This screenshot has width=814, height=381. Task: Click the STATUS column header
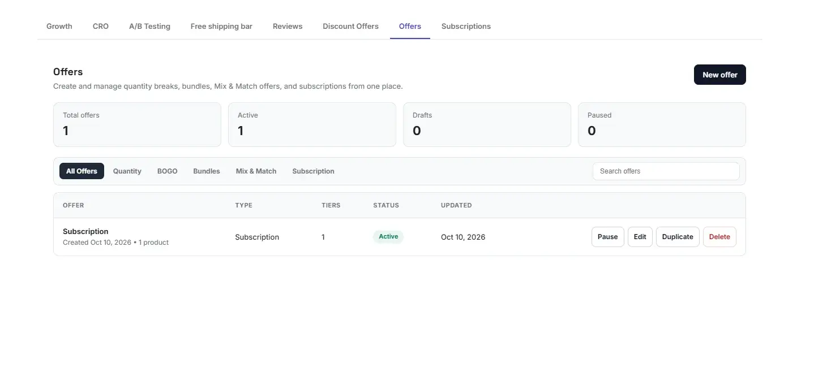coord(386,205)
